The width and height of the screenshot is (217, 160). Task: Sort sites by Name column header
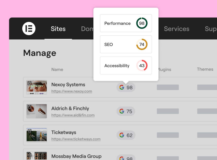tap(57, 69)
